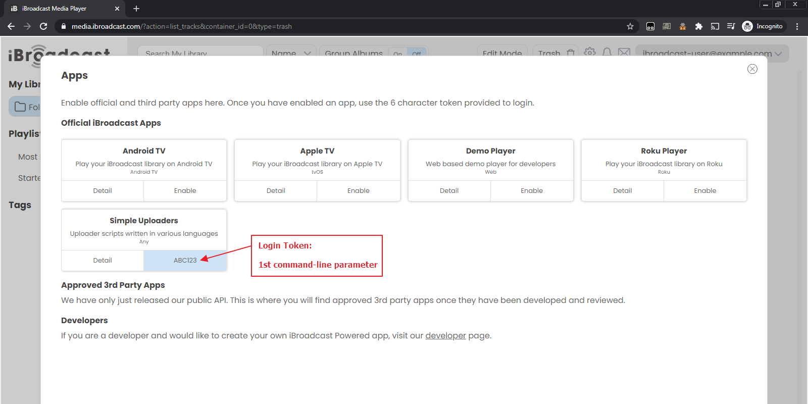Open settings gear icon in header
This screenshot has width=808, height=404.
(x=590, y=52)
